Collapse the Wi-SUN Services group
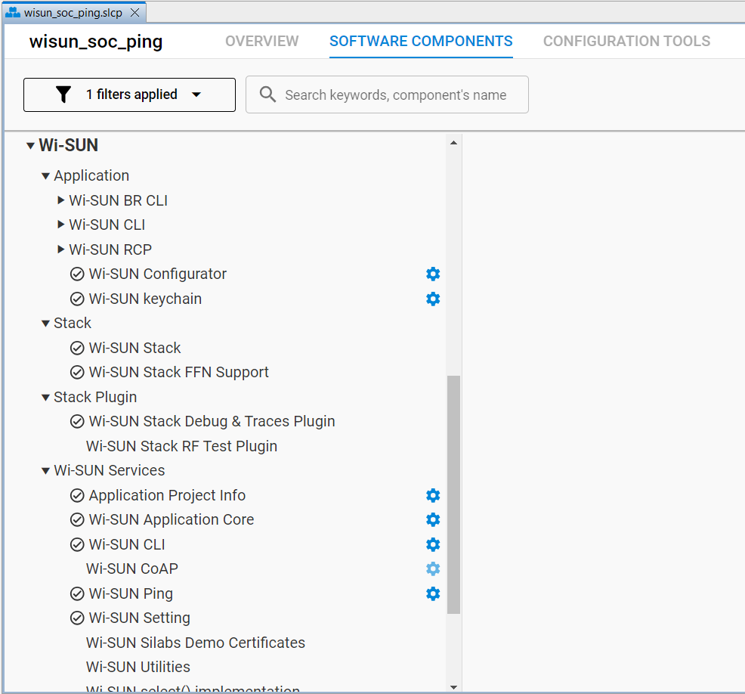Screen dimensions: 745x694 coord(45,471)
